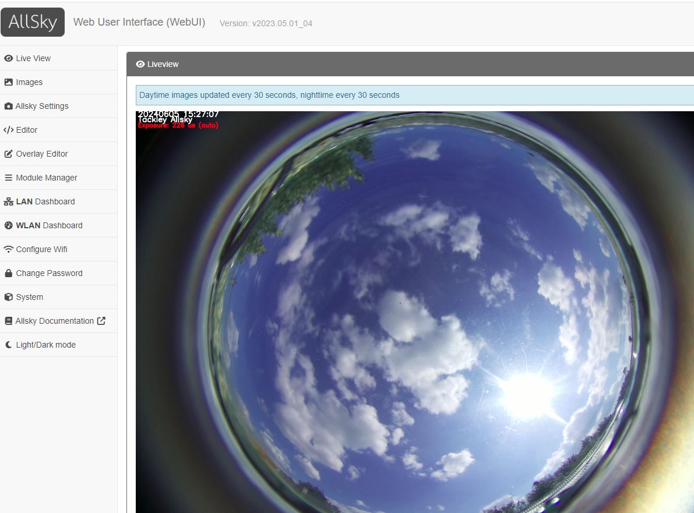Click the network icon beside LAN Dashboard
The width and height of the screenshot is (694, 513).
(x=8, y=201)
